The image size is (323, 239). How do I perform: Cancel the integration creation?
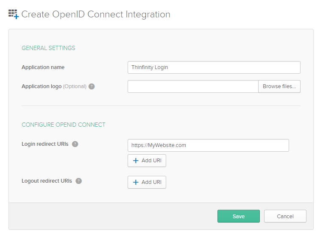[x=285, y=216]
